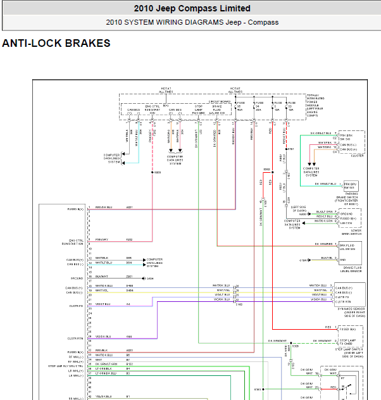Click the VIO/LT BLU wire label at pin 22
The height and width of the screenshot is (400, 381).
pyautogui.click(x=103, y=305)
